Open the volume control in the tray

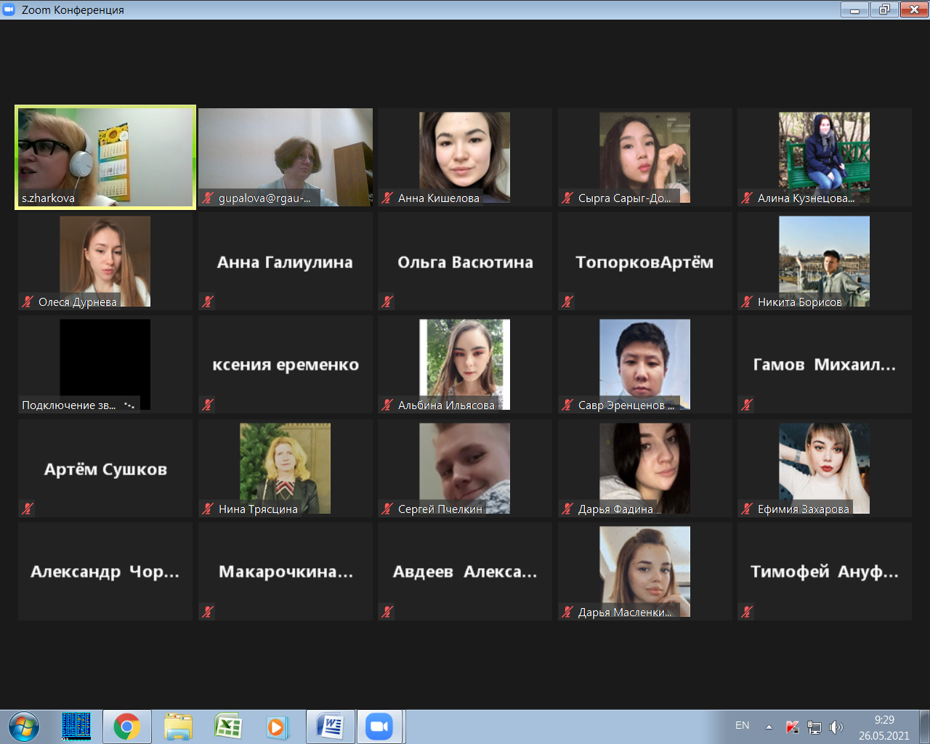(836, 727)
